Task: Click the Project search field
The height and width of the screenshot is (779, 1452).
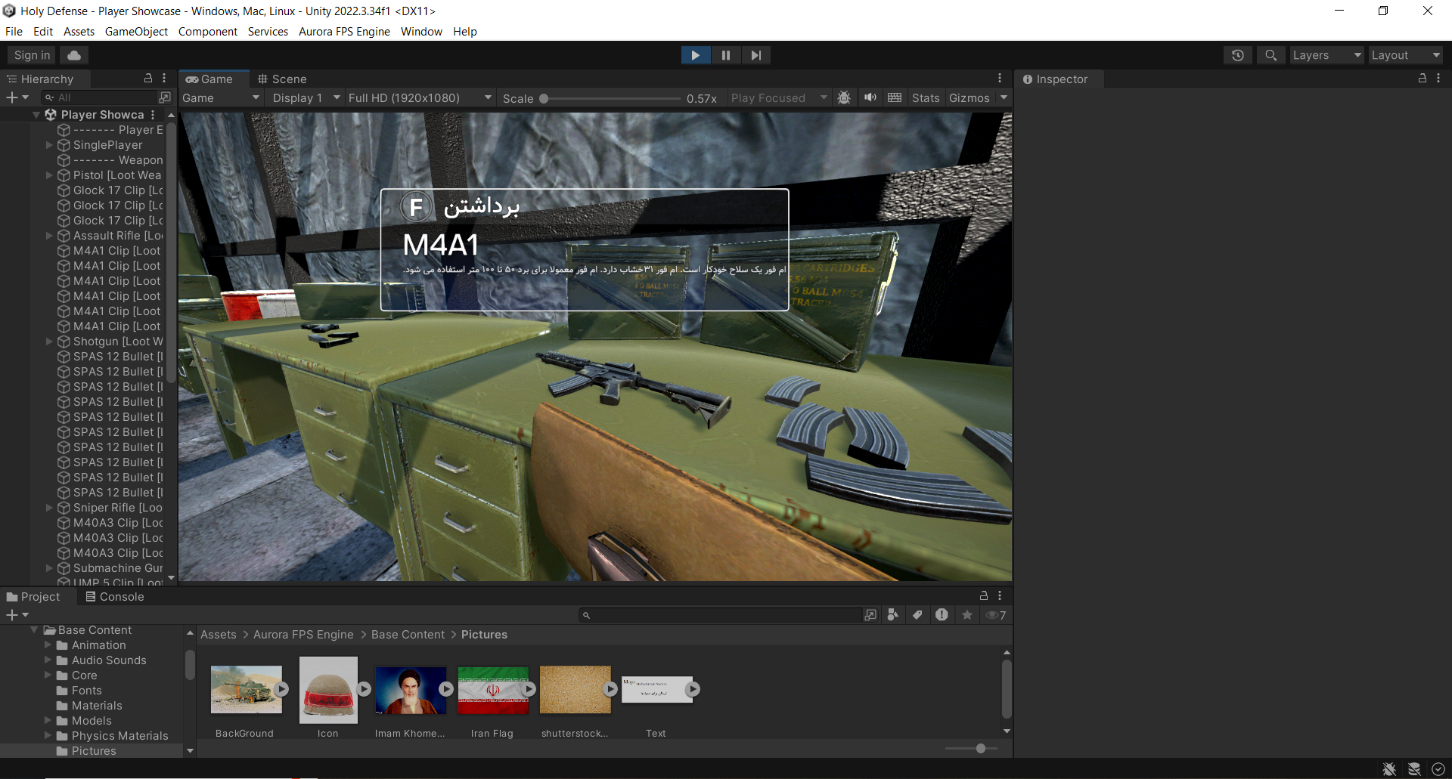Action: pyautogui.click(x=720, y=615)
